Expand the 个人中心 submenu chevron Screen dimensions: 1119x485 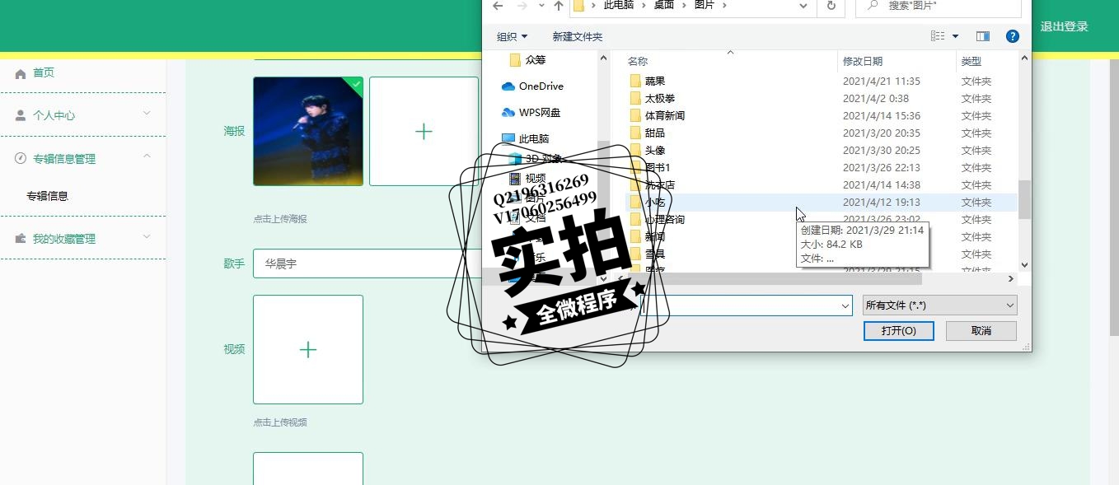147,114
